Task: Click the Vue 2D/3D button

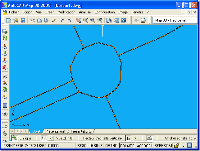Action: pyautogui.click(x=61, y=138)
